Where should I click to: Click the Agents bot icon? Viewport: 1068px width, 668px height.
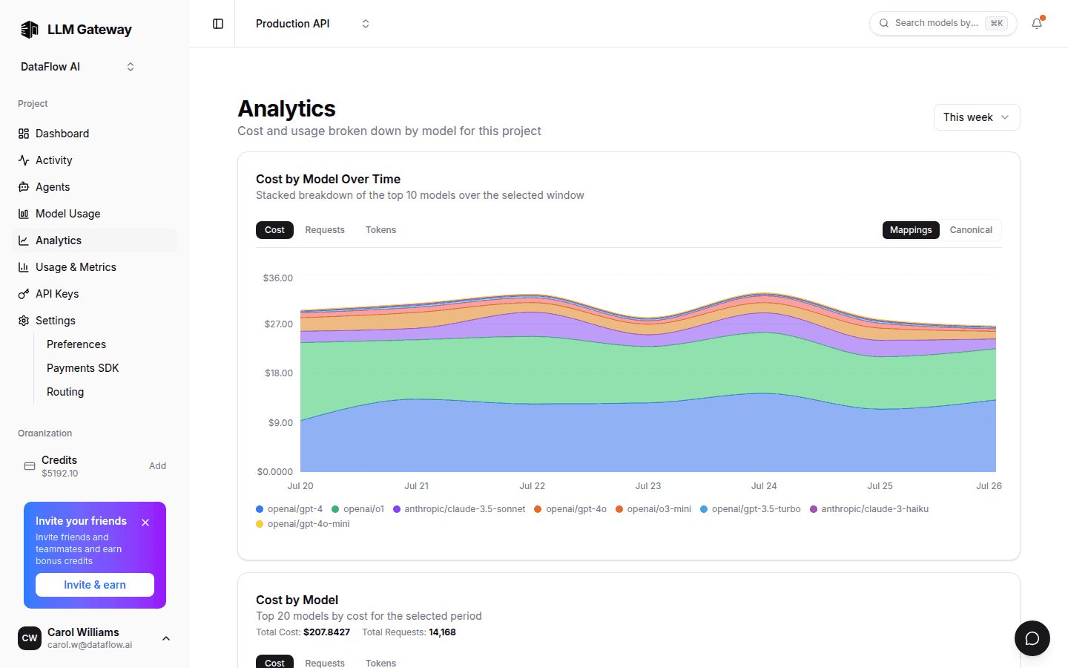point(24,187)
